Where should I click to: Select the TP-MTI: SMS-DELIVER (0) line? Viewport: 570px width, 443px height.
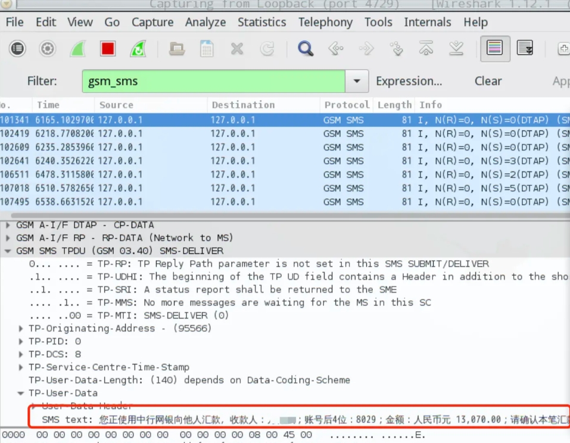click(129, 316)
